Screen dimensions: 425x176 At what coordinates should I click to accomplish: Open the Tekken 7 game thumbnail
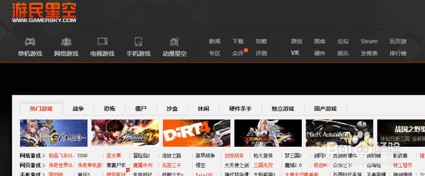coord(268,133)
